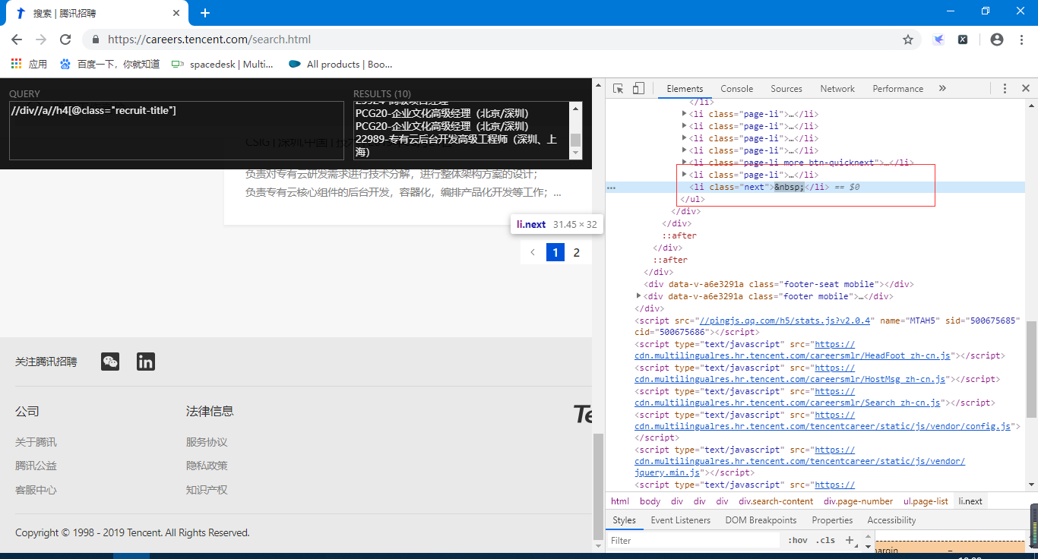Add a new style rule with plus

[x=850, y=541]
